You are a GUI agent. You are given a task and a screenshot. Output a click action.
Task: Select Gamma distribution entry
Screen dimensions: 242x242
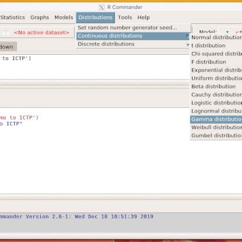point(216,119)
